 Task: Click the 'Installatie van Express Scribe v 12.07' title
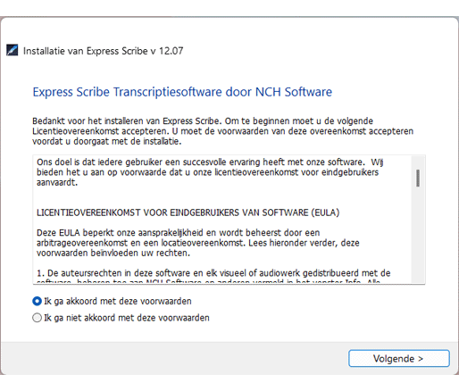click(103, 51)
